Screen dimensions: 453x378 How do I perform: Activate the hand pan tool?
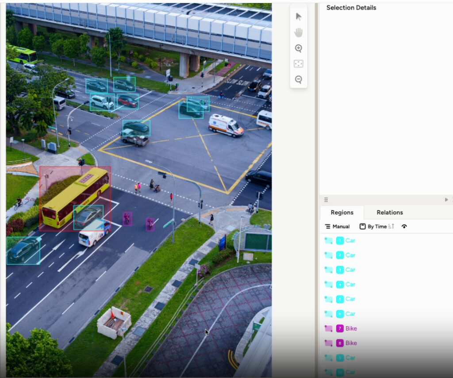click(299, 32)
